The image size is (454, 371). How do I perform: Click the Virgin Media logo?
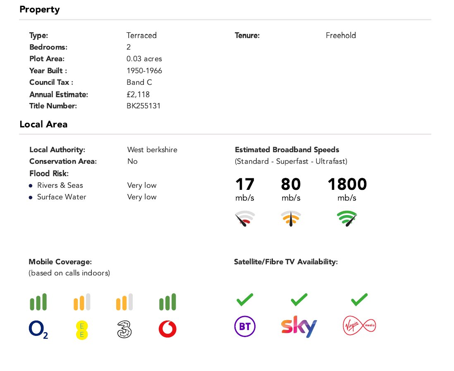359,326
